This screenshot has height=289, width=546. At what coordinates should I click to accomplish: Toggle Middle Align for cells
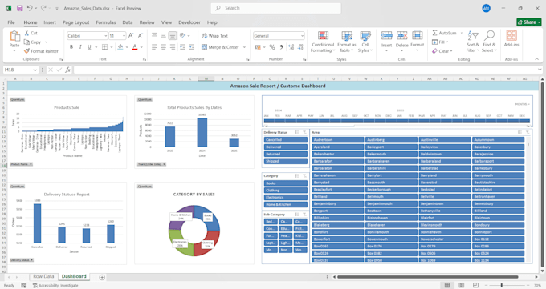click(163, 36)
